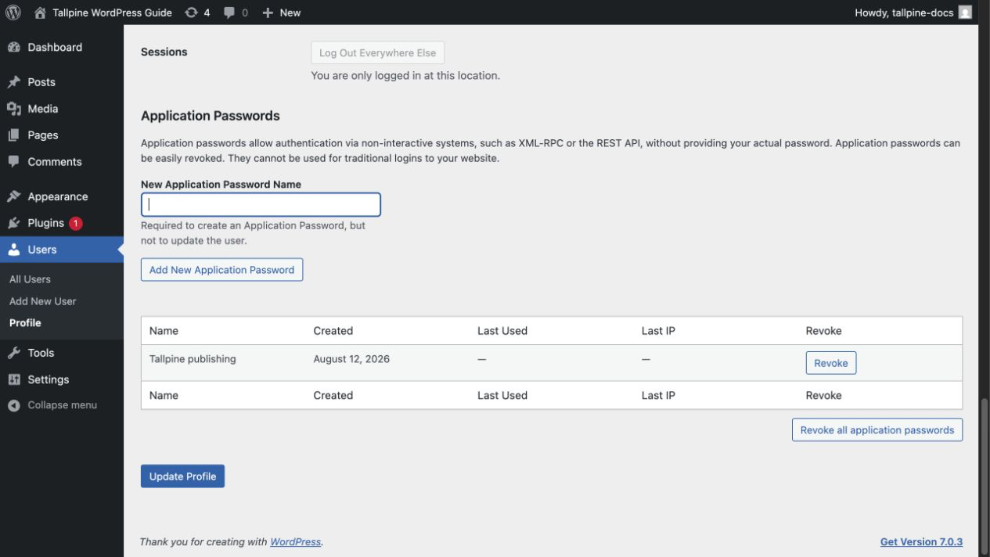Select the Profile submenu item

(x=25, y=323)
